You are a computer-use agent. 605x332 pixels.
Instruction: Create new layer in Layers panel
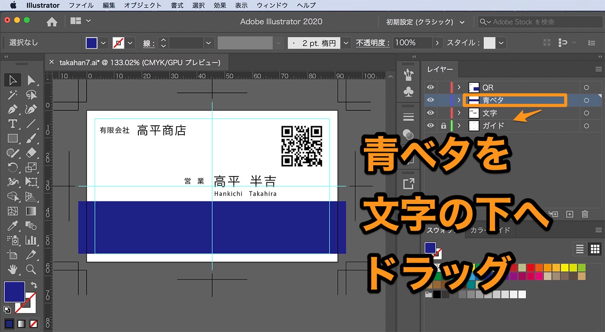(570, 214)
